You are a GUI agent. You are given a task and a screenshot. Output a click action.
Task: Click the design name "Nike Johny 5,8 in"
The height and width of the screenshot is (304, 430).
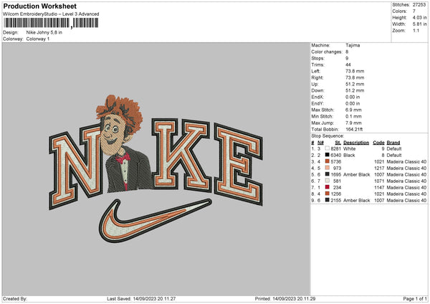click(x=44, y=32)
